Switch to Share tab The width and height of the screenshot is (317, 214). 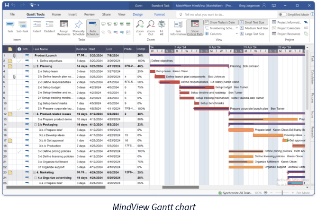tap(106, 14)
